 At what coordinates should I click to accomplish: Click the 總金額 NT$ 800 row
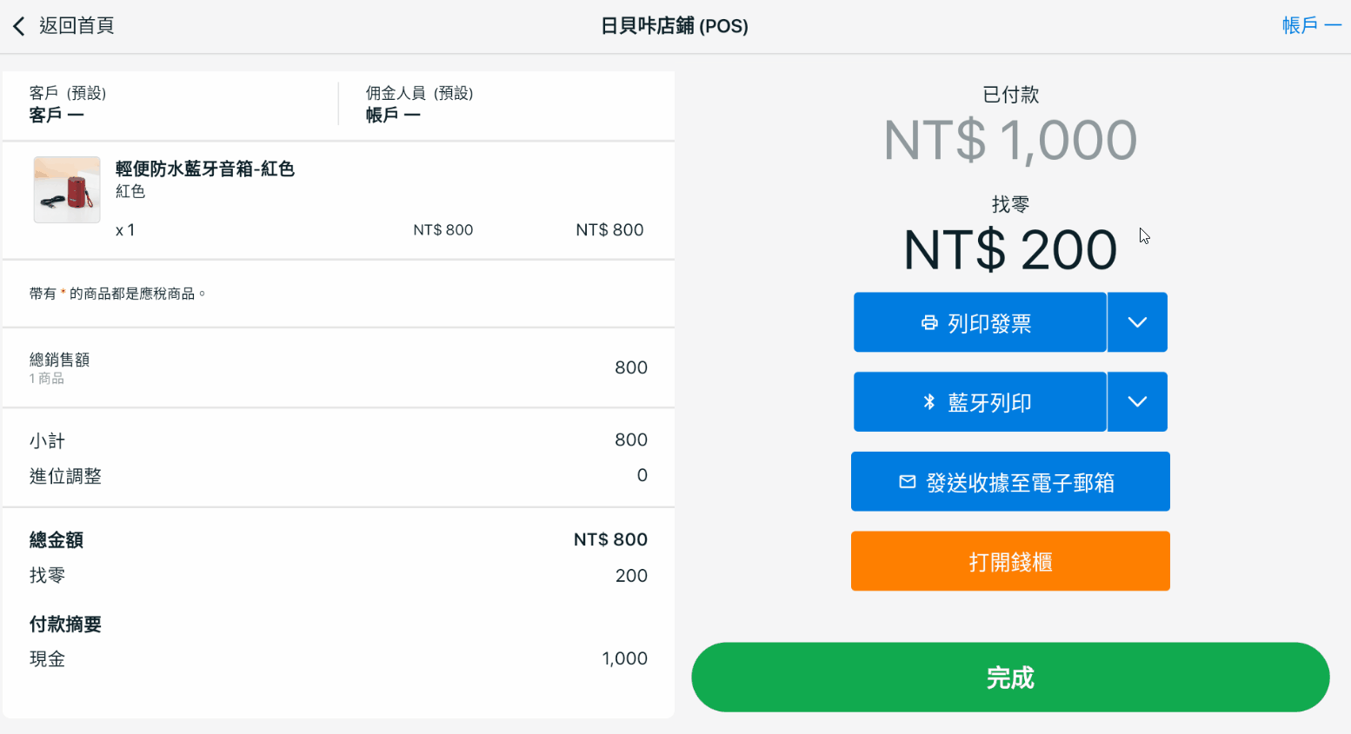pos(337,539)
